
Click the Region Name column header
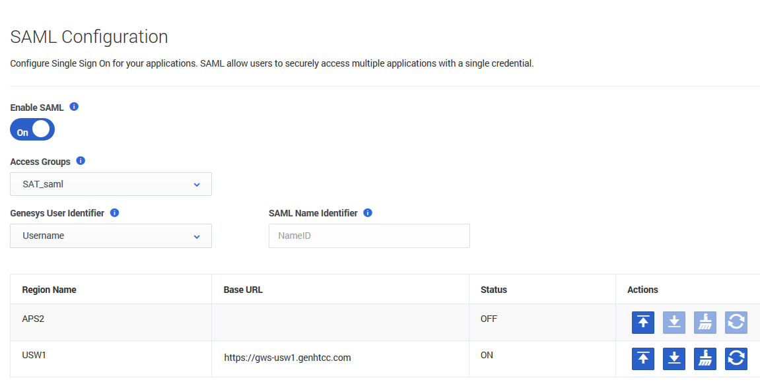pos(50,290)
